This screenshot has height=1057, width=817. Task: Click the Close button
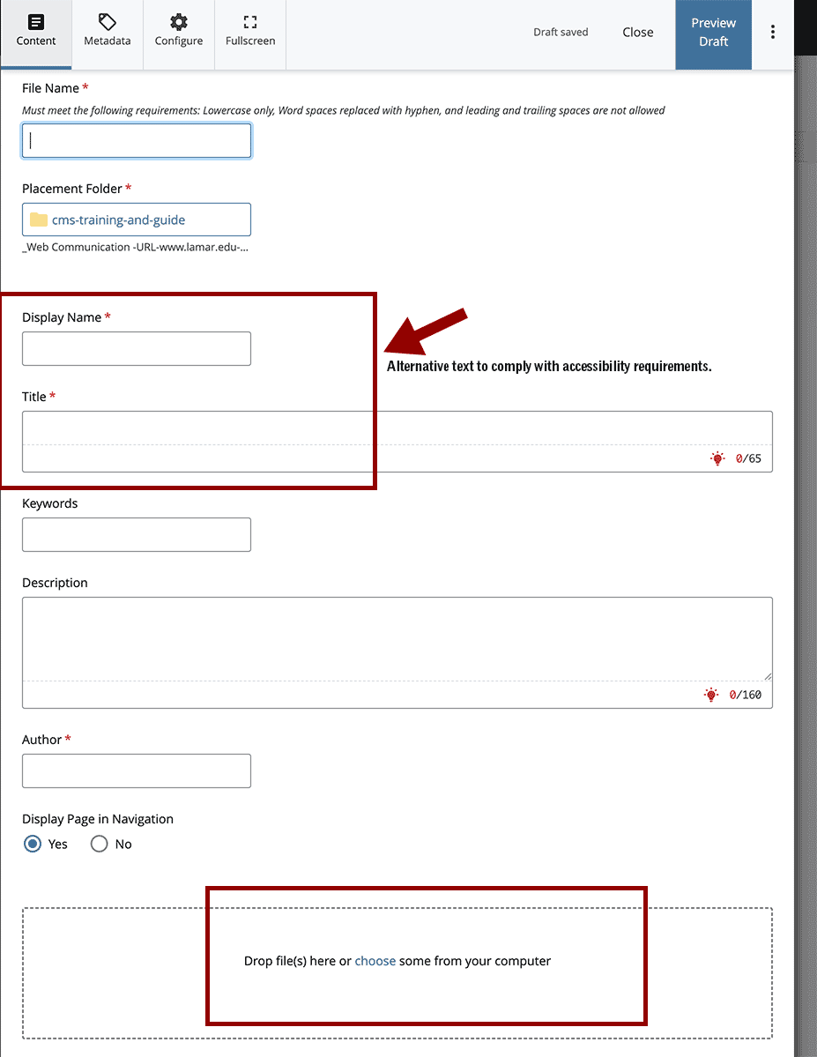(637, 32)
